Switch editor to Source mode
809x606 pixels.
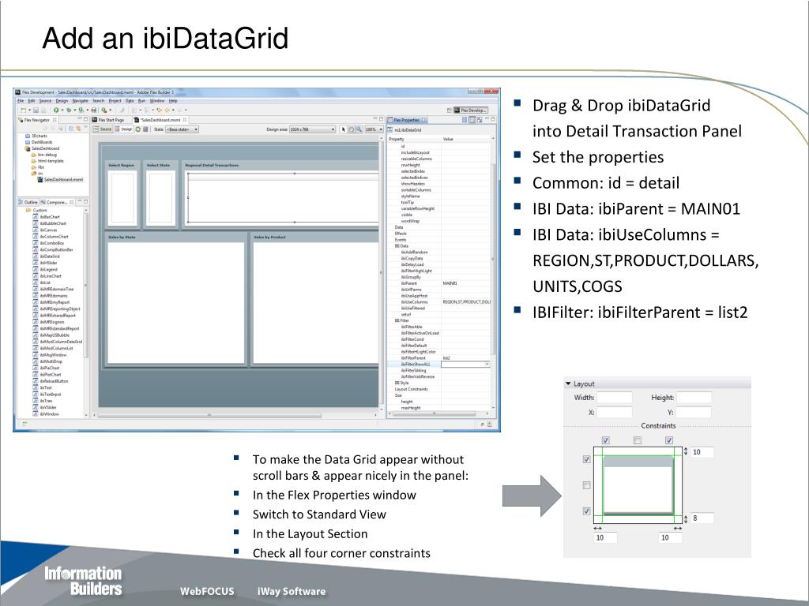tap(103, 129)
